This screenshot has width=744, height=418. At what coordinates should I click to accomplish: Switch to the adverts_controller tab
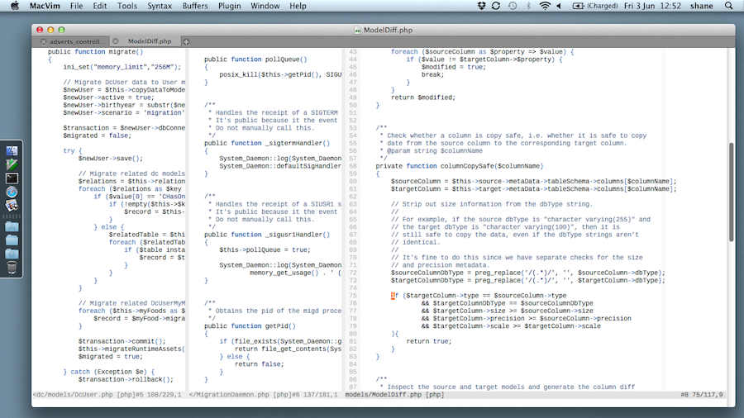tap(76, 41)
